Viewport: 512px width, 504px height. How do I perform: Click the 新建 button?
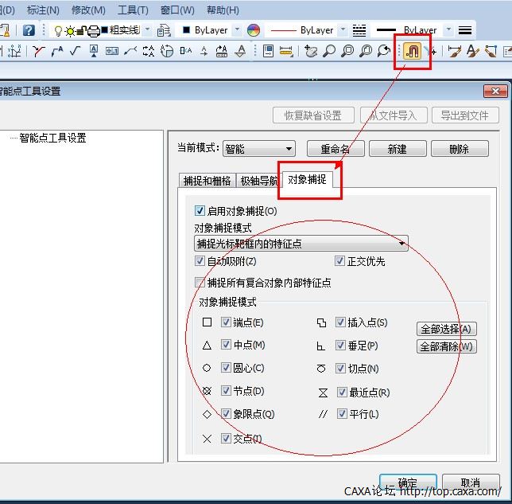[398, 149]
